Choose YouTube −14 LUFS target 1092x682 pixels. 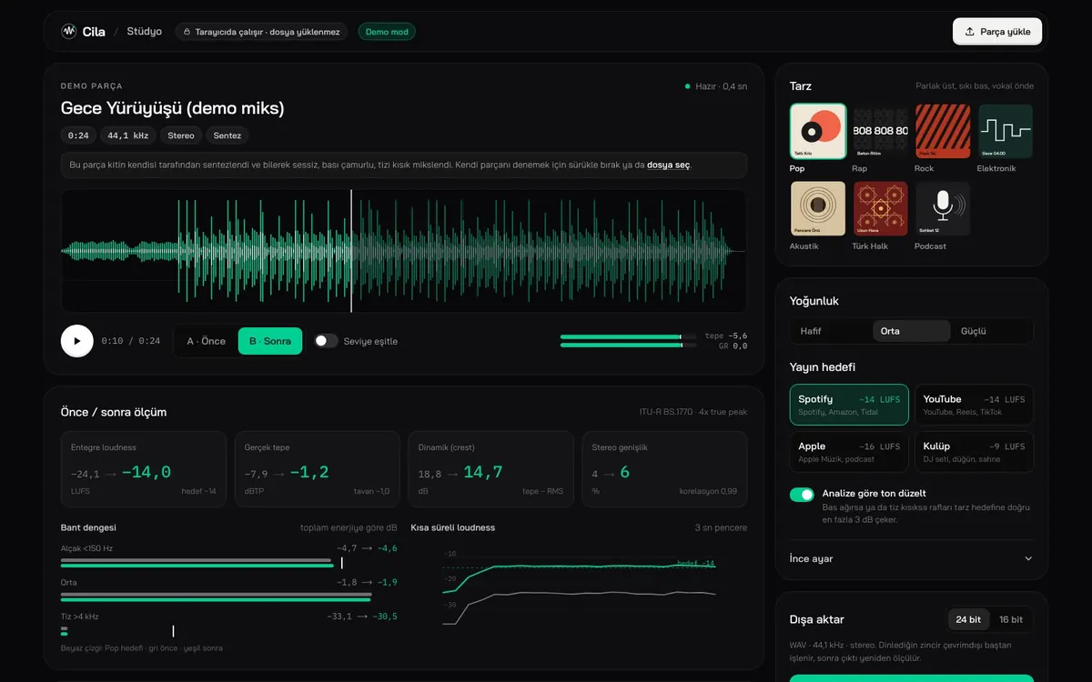974,405
